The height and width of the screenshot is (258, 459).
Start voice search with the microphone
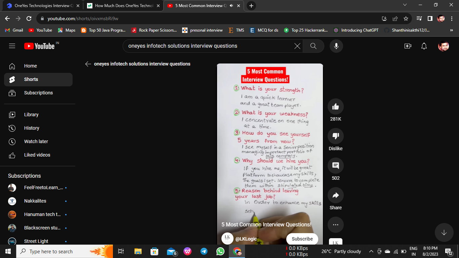pos(336,46)
